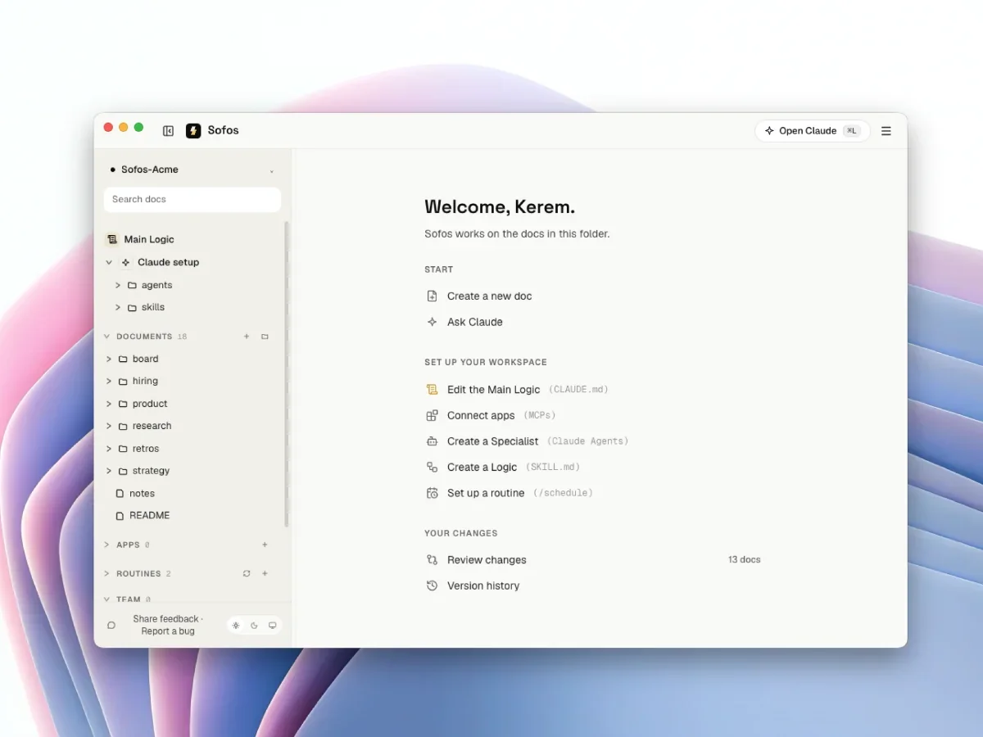Click the Connect apps grid icon
Screen dimensions: 983x737
pyautogui.click(x=432, y=415)
